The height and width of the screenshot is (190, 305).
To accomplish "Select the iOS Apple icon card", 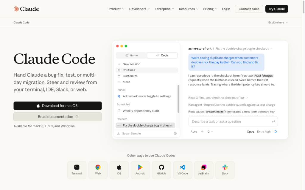I will point(119,170).
